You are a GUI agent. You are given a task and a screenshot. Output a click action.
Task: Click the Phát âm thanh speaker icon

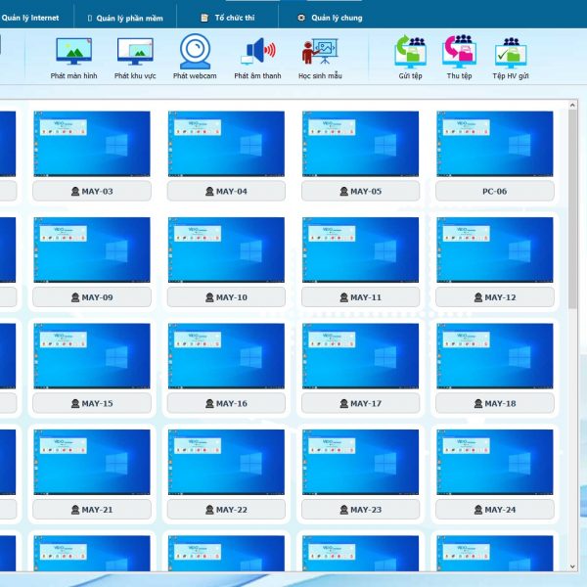tap(258, 51)
